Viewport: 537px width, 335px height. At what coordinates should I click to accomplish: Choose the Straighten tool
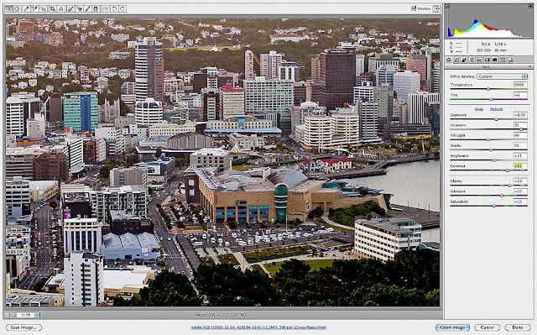[61, 9]
